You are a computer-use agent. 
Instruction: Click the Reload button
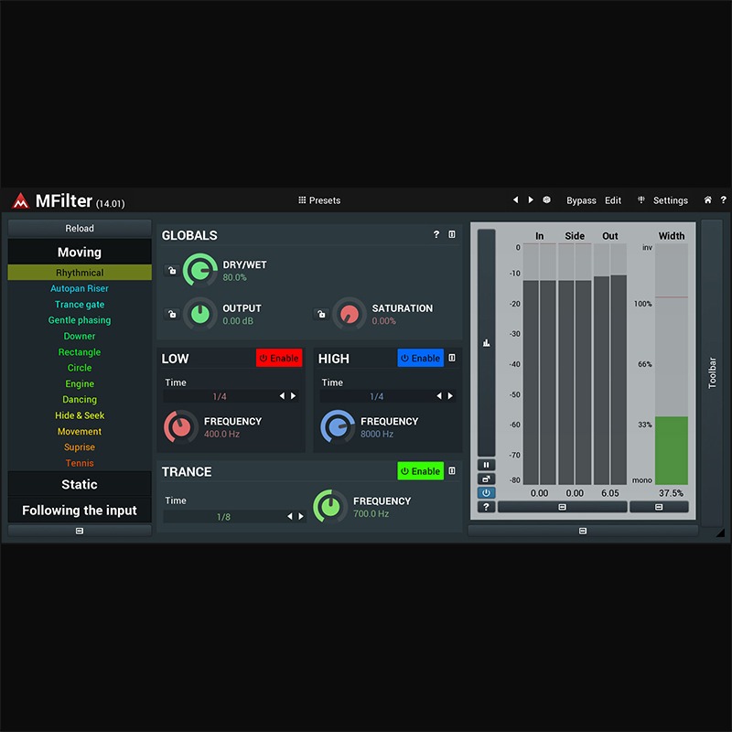click(80, 228)
